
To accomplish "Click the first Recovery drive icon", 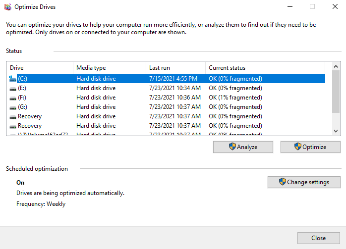I will click(x=13, y=116).
